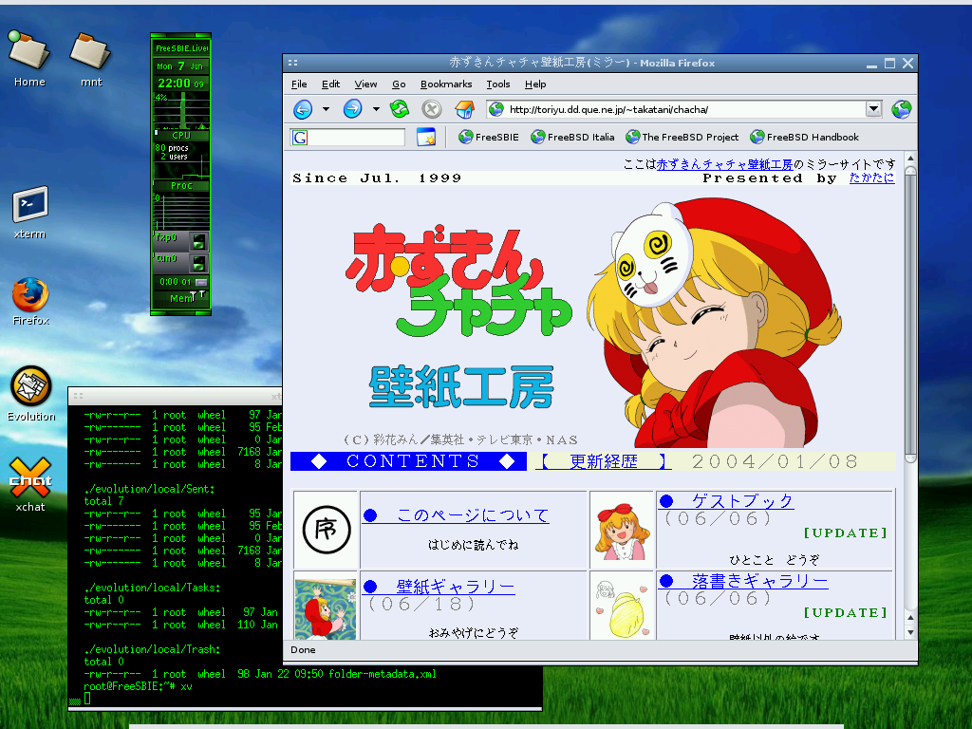Click the Firefox page vertical scrollbar thumb
Screen dimensions: 972x729
(910, 315)
